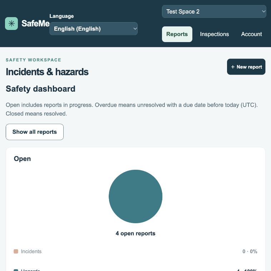Click the Incidents legend color swatch
The image size is (271, 271).
pos(16,251)
